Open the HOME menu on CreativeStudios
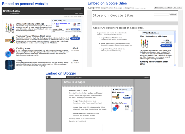185x134 pixels. pos(76,13)
